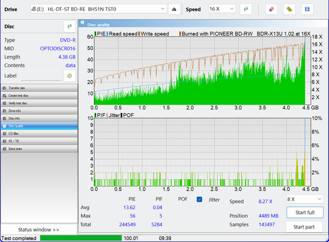This screenshot has width=329, height=242.
Task: Click the icon beside the Label field
Action: (70, 76)
